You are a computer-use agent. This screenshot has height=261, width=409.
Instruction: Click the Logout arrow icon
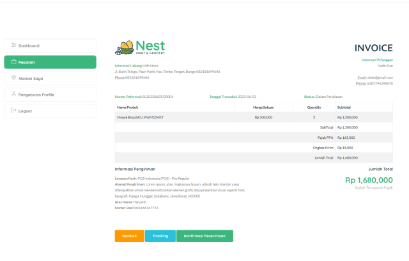point(13,111)
